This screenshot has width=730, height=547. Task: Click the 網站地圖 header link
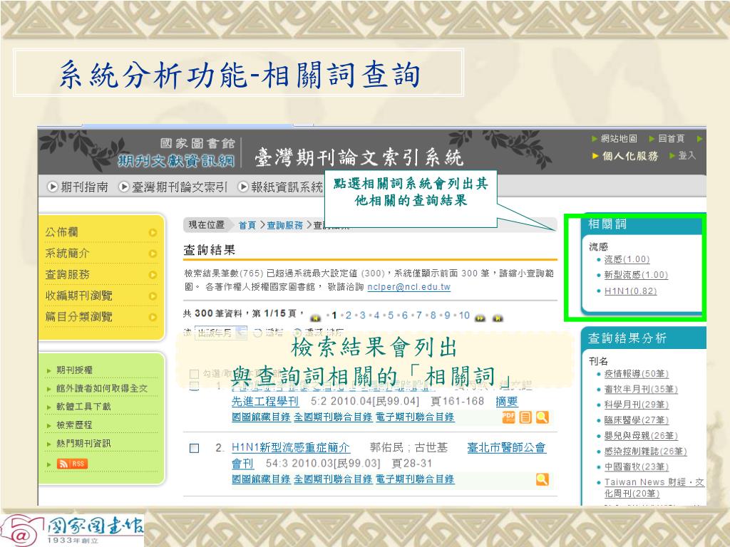click(619, 139)
